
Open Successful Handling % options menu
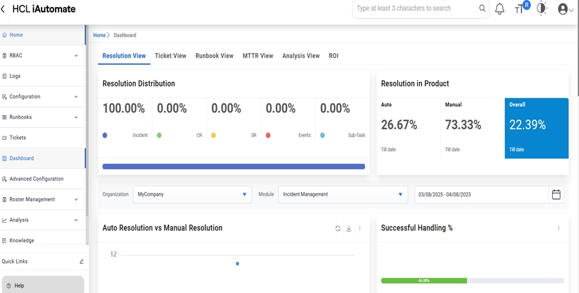pyautogui.click(x=559, y=228)
